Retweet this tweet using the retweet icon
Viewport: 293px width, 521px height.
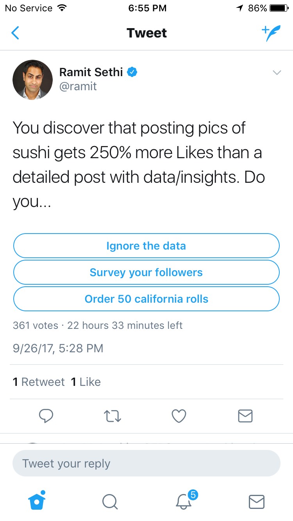coord(113,416)
